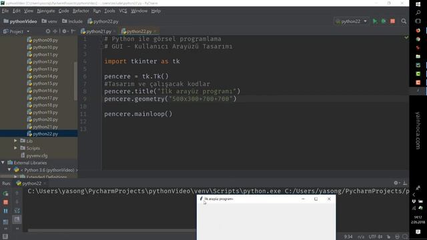Open the File menu

(x=5, y=11)
